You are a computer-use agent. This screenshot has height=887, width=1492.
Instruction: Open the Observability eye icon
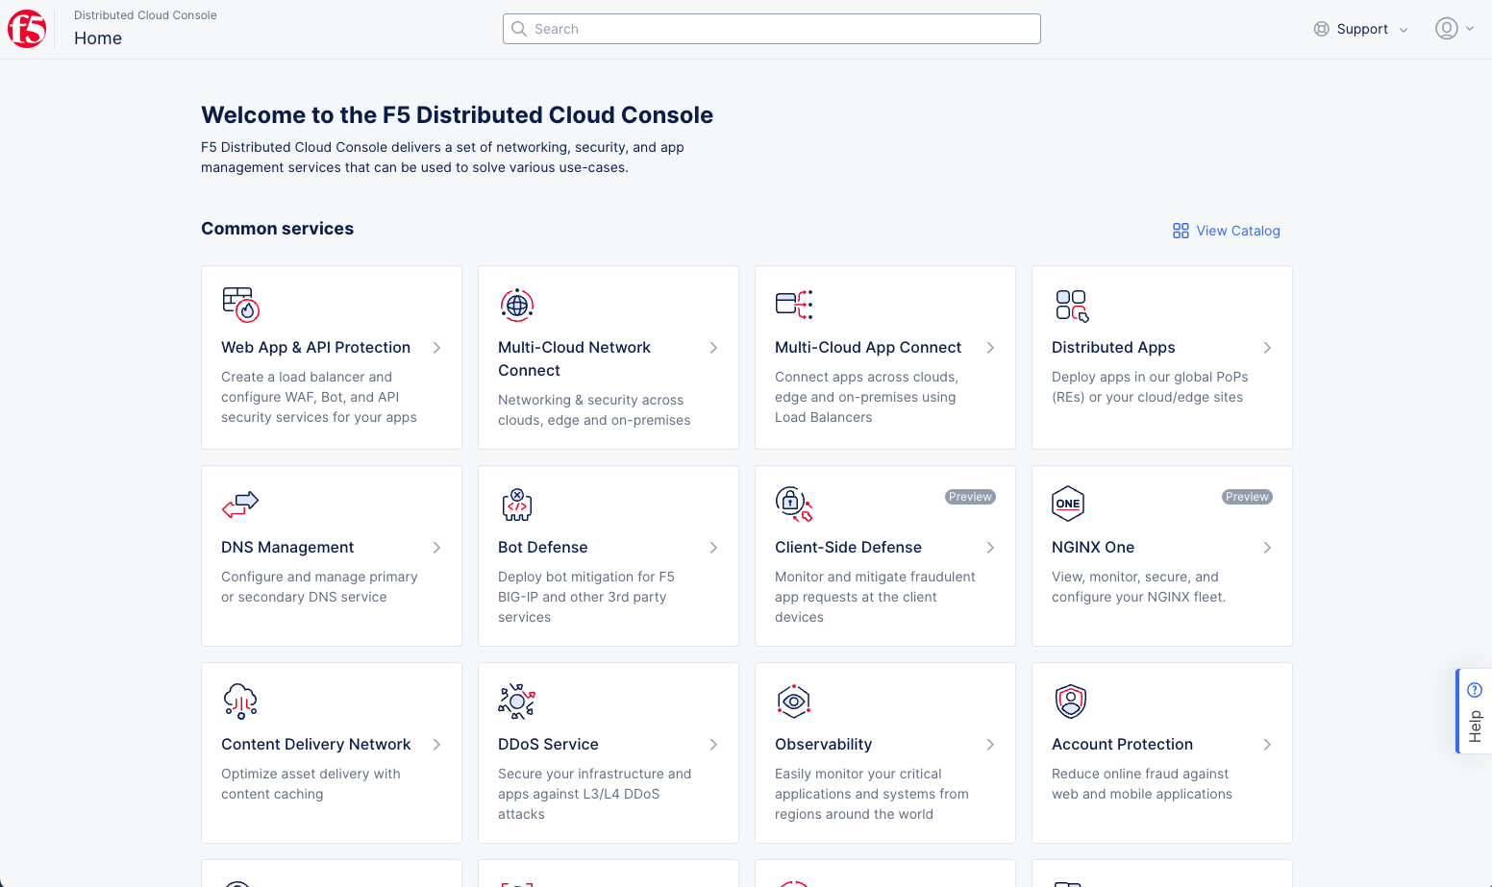click(x=793, y=701)
